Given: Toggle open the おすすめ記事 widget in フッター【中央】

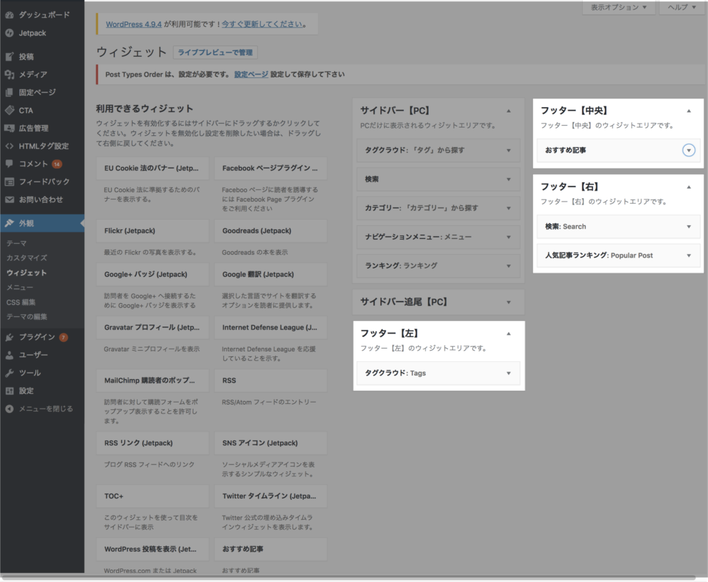Looking at the screenshot, I should [689, 150].
